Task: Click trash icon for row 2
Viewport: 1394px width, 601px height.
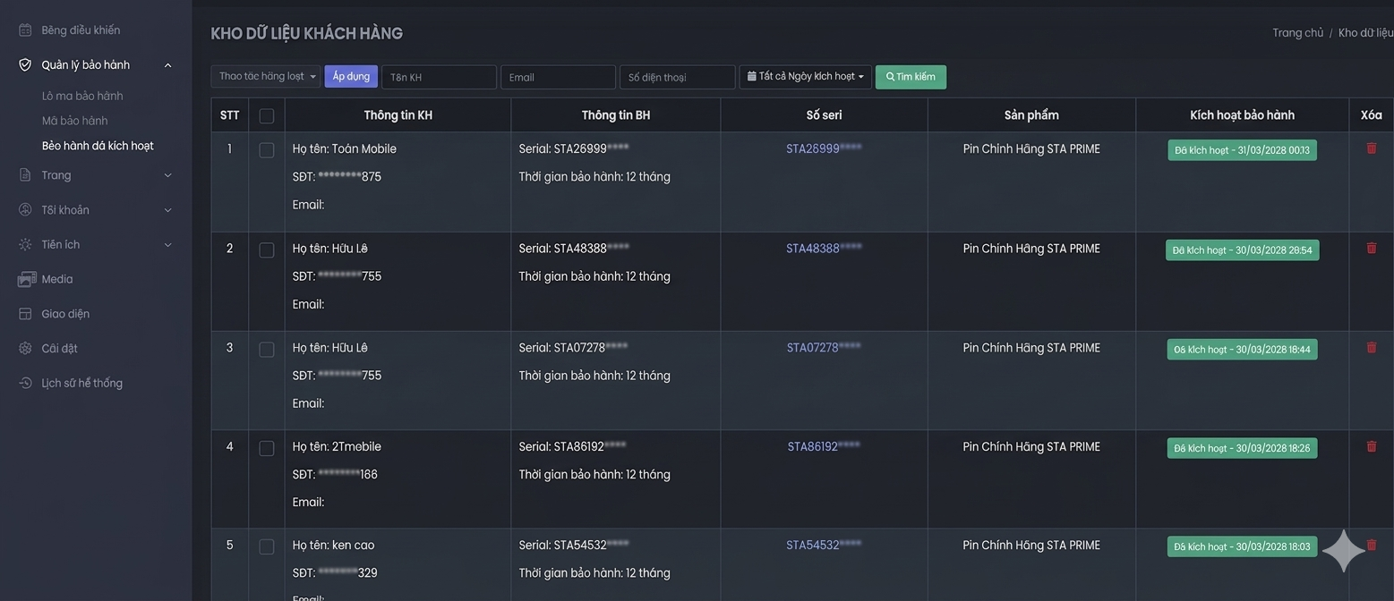Action: tap(1371, 248)
